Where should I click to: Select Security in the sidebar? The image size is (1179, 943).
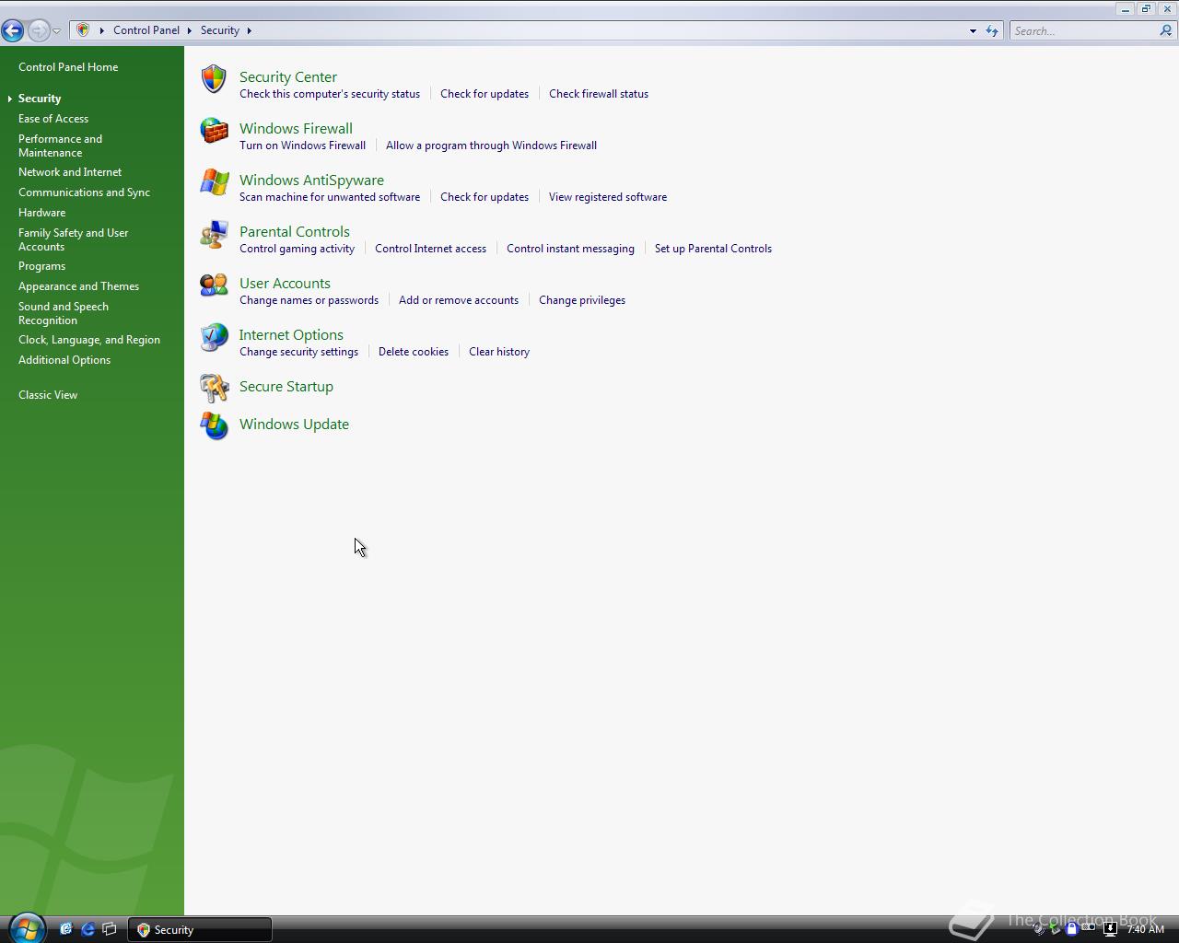[40, 99]
